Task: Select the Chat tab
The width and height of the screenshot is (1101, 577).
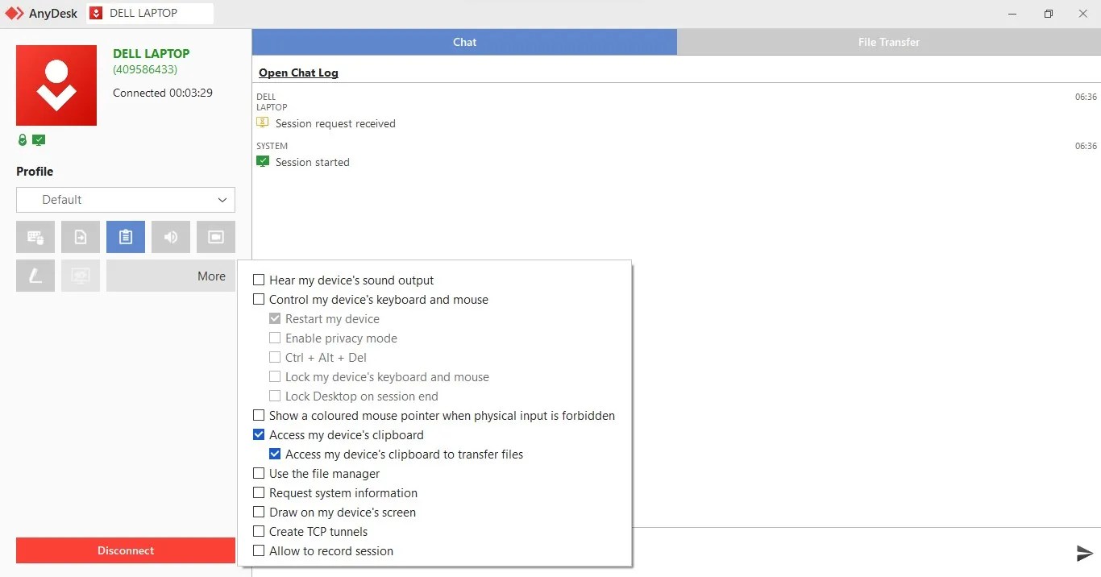Action: 464,42
